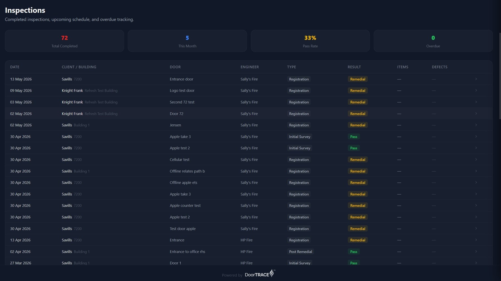Click Pass badge in Apple test 2 Initial Survey row
Viewport: 501px width, 281px height.
[x=354, y=148]
